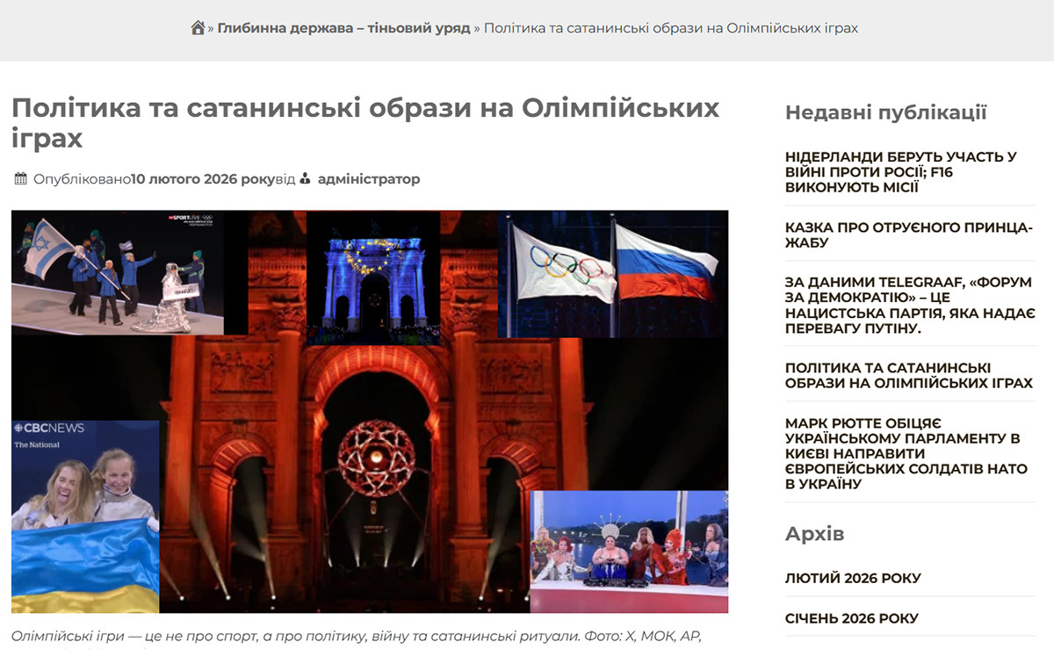Click the publish date '10 лютого 2026 року'

click(x=203, y=179)
